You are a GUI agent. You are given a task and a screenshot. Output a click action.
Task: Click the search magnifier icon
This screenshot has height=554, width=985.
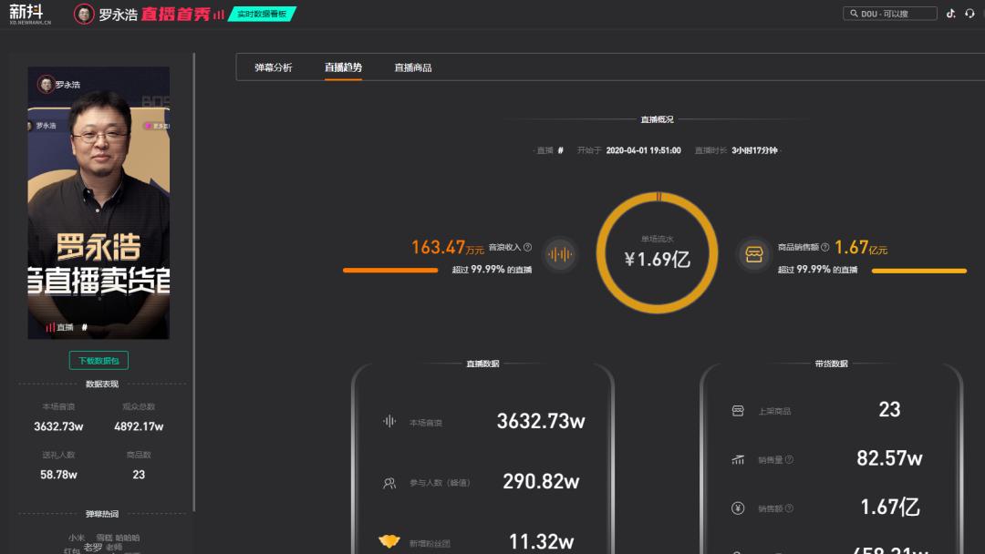(854, 13)
